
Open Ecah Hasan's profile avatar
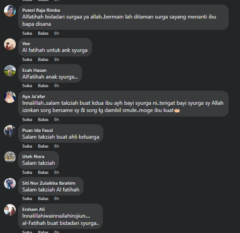point(10,71)
